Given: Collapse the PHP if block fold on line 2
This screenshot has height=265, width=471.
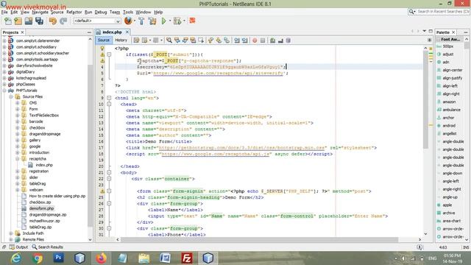Looking at the screenshot, I should click(x=109, y=54).
